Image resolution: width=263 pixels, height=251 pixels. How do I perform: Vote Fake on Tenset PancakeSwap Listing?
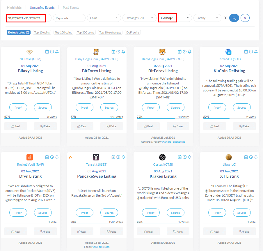point(111,232)
